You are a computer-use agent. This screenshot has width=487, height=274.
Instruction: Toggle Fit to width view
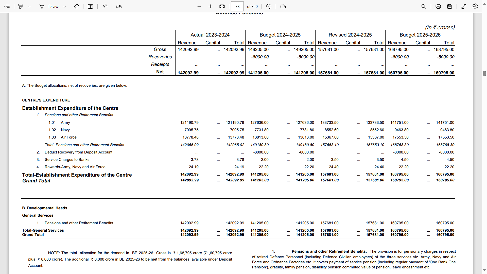[x=222, y=6]
